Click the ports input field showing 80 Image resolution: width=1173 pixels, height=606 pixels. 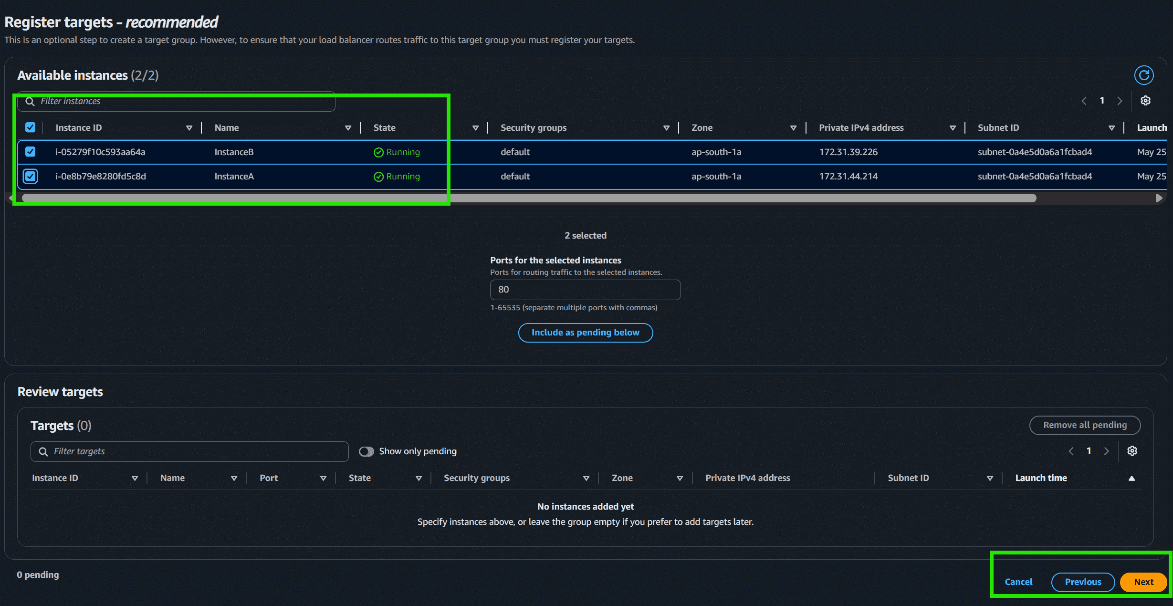click(585, 290)
